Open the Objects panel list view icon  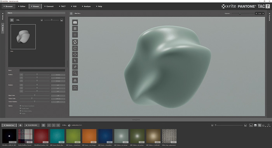tap(12, 20)
